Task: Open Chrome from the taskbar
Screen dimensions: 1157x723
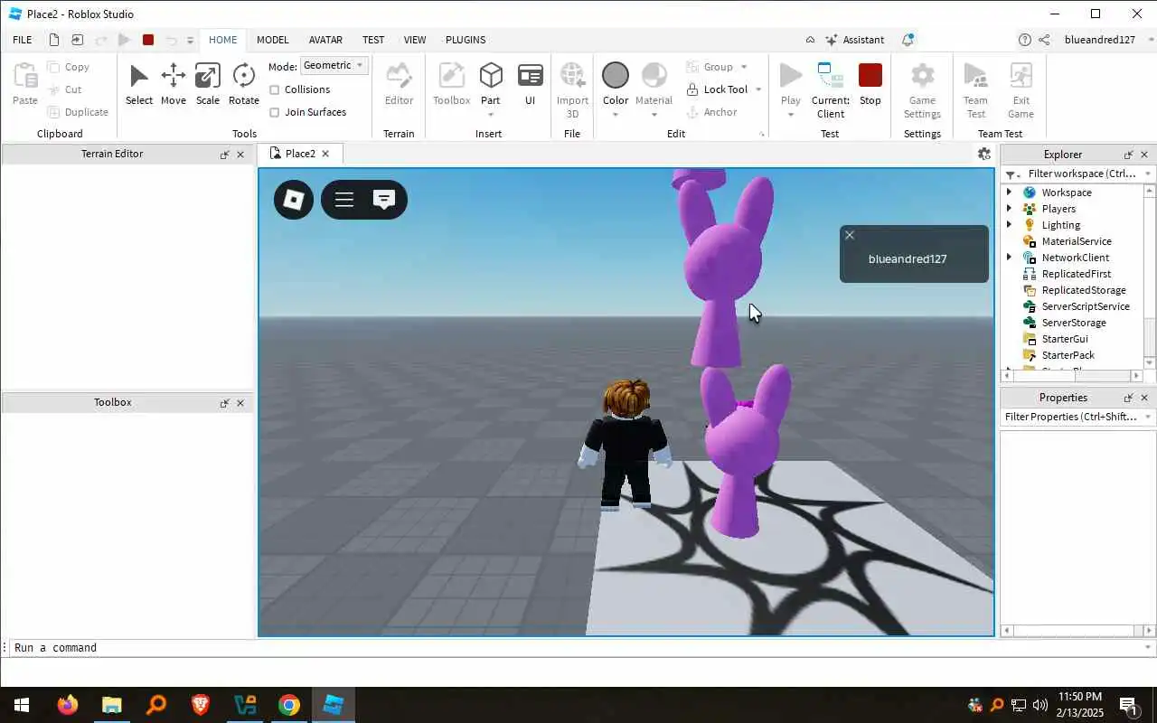Action: [289, 705]
